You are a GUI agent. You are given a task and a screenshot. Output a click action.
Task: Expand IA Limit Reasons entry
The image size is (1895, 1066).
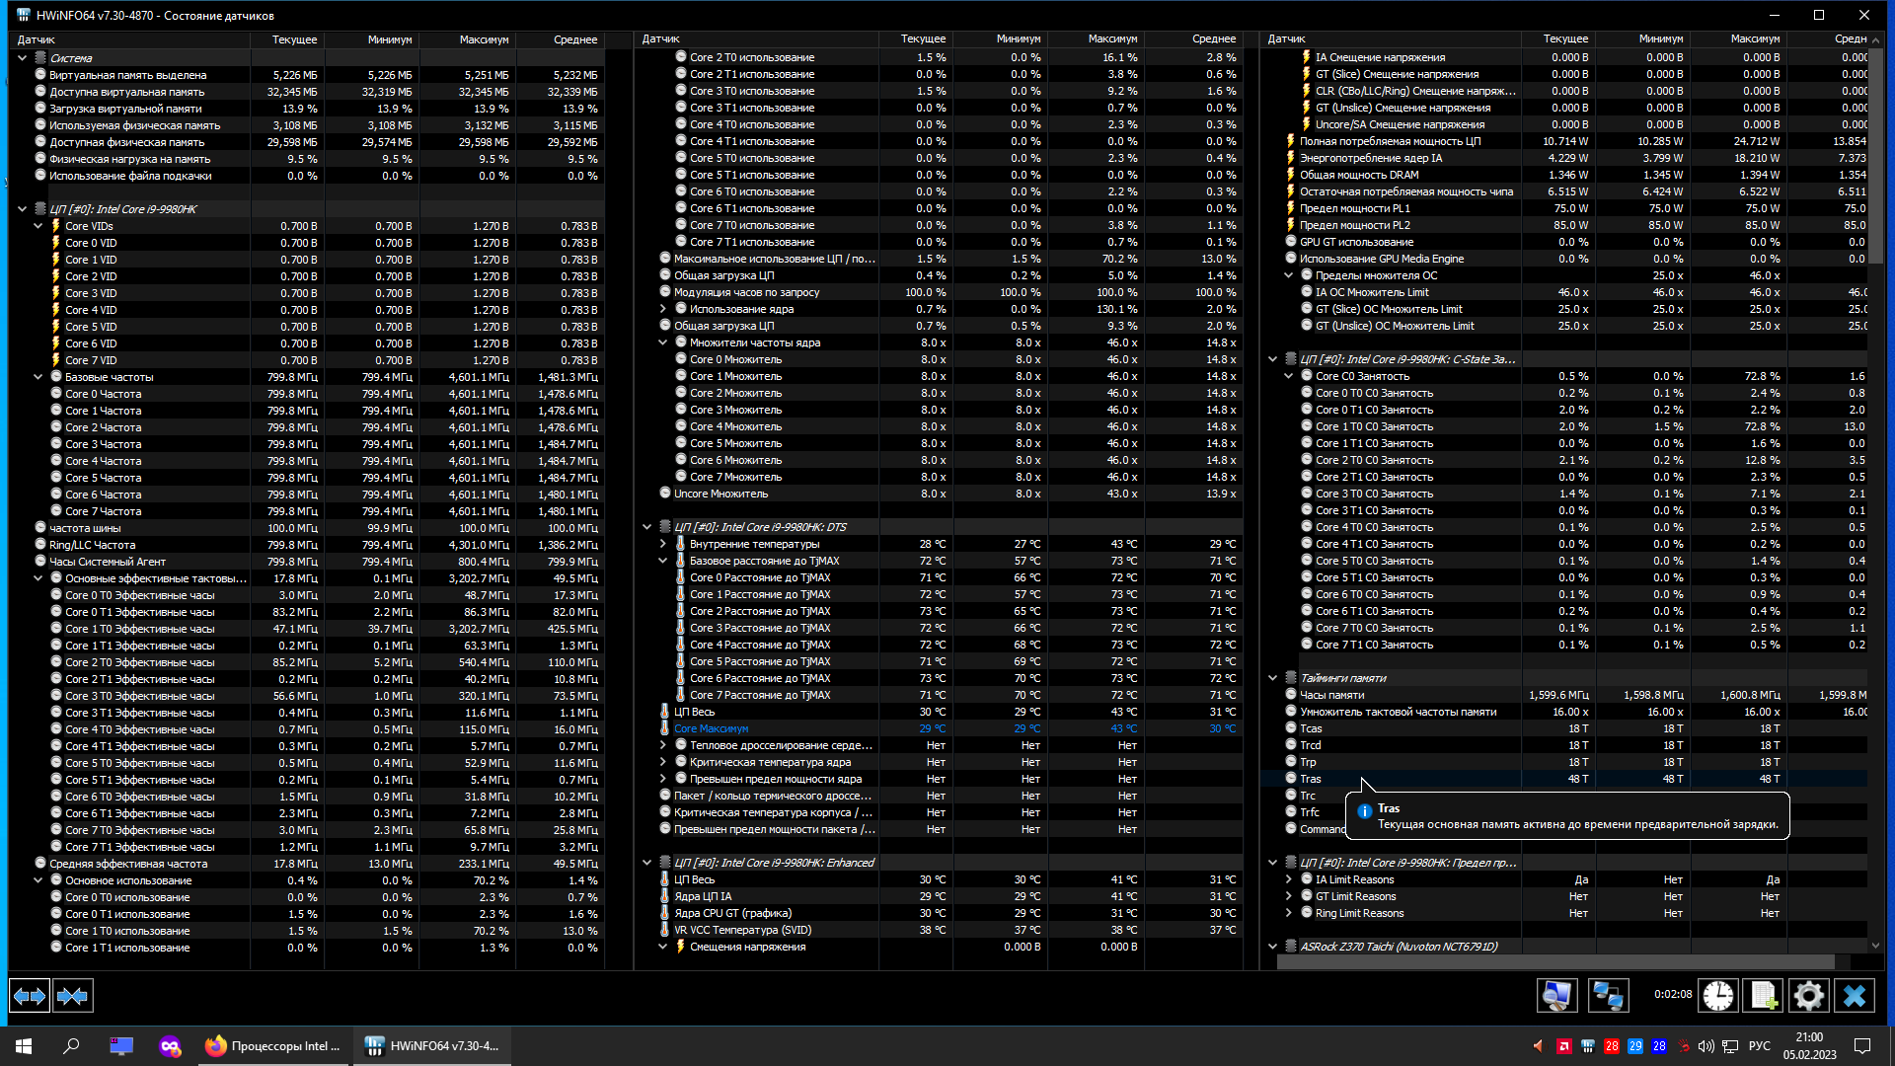[1288, 879]
